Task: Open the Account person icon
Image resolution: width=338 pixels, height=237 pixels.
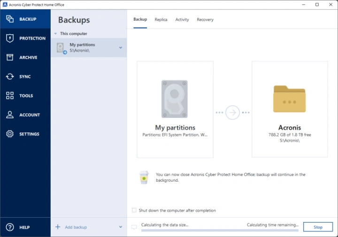Action: click(10, 115)
